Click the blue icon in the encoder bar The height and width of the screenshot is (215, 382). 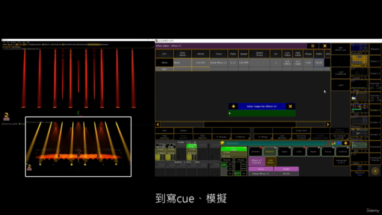339,143
